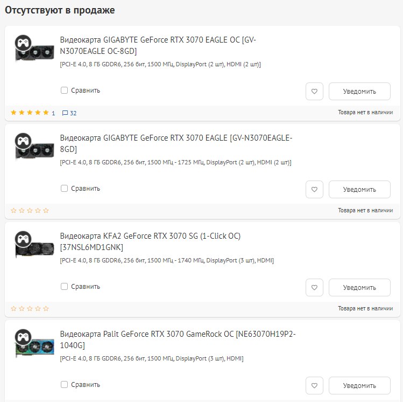Click five-star rating of EAGLE OC card
The width and height of the screenshot is (403, 402).
click(30, 113)
